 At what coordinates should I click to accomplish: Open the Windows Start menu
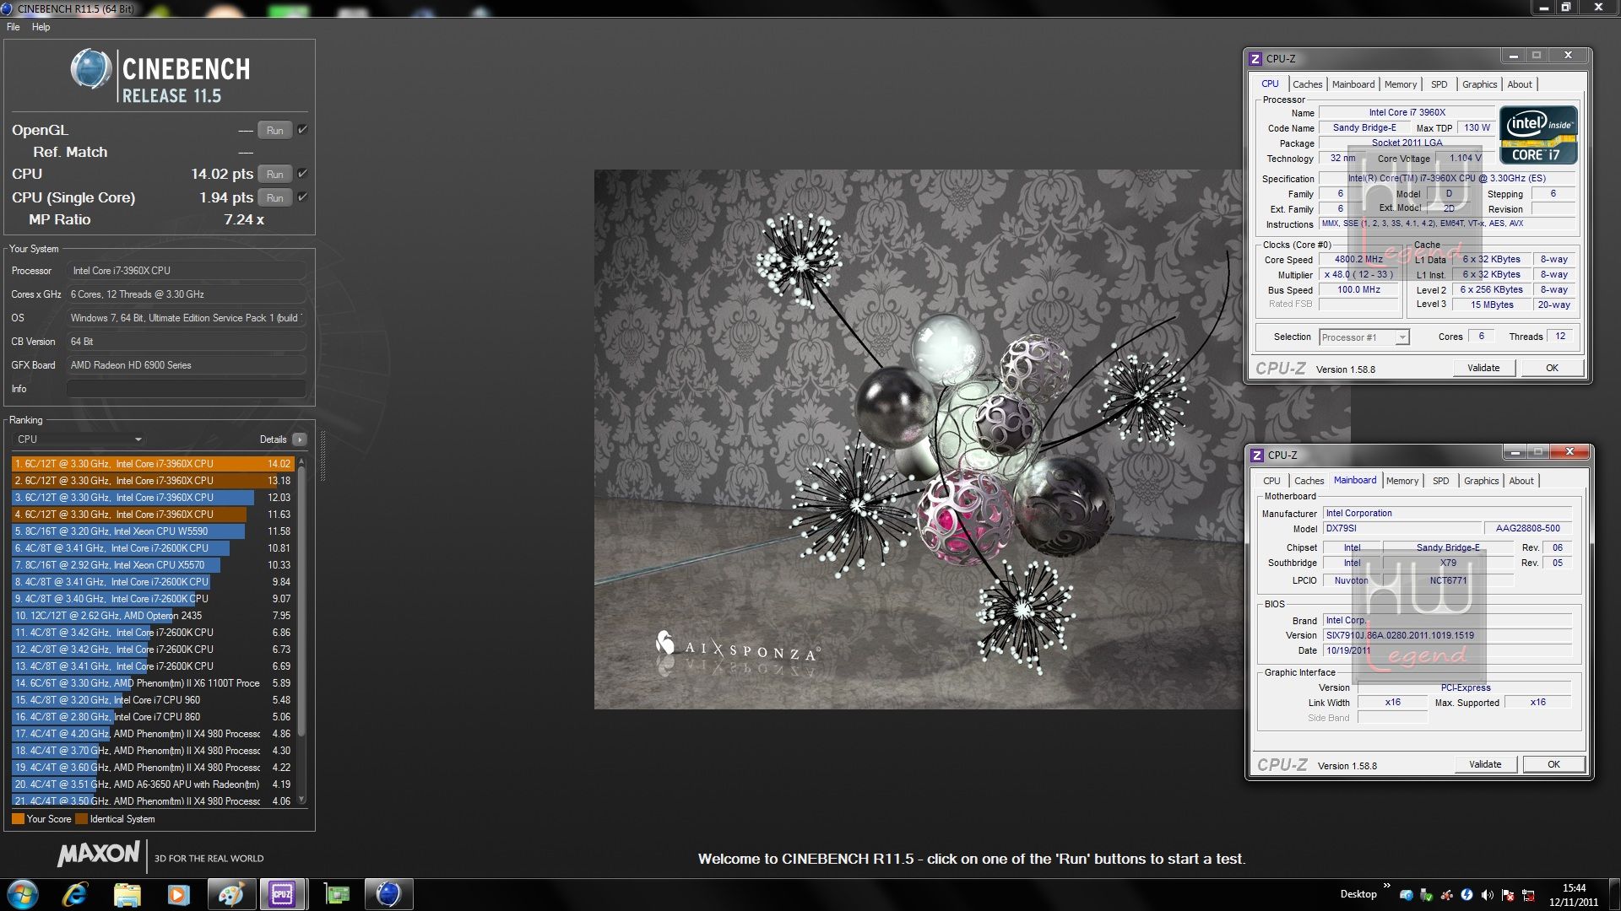[23, 894]
